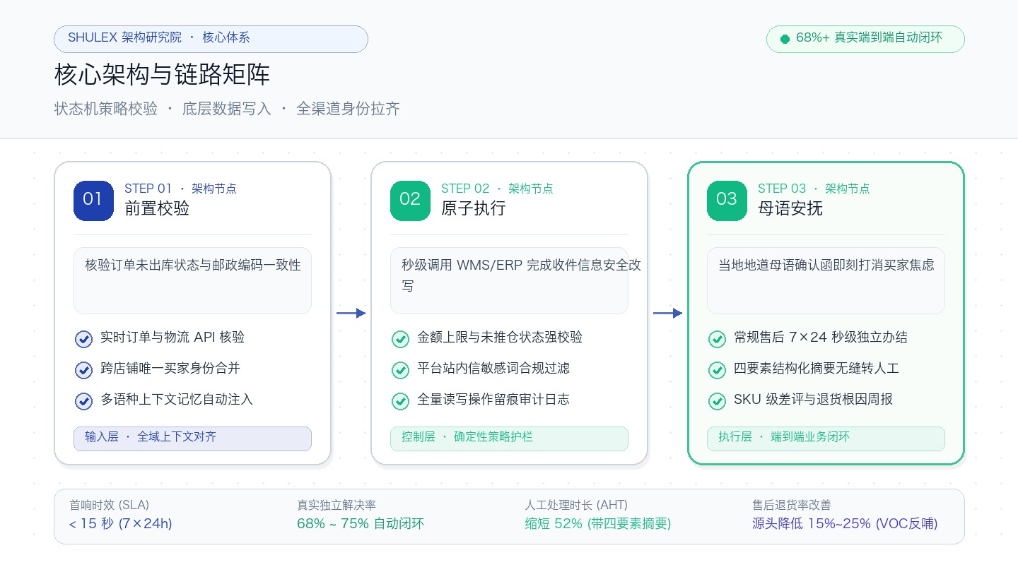Viewport: 1018px width, 572px height.
Task: Click the 原子执行 card heading
Action: (x=474, y=208)
